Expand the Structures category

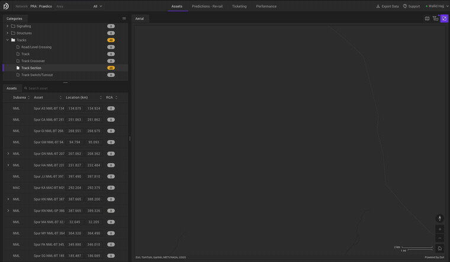[x=8, y=33]
